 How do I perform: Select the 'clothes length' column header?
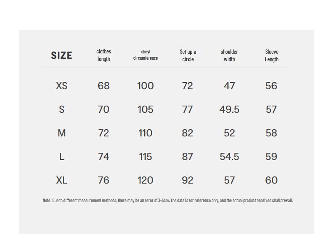point(104,55)
